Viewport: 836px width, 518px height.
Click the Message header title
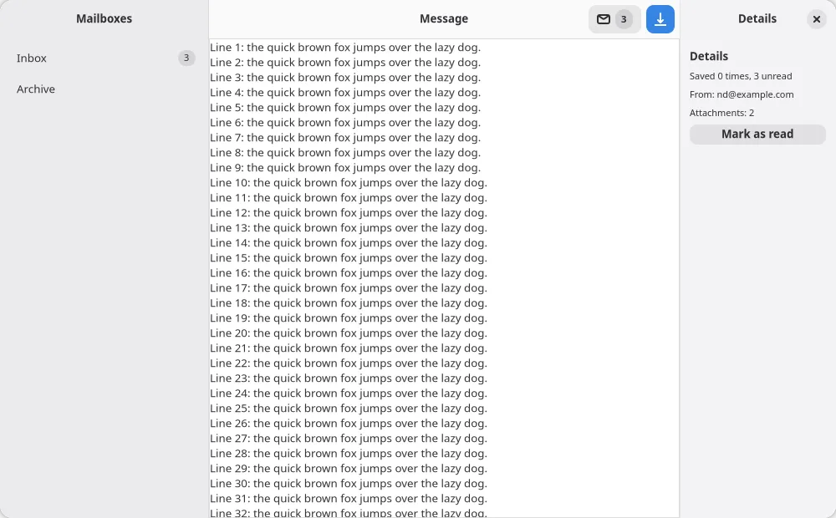(x=444, y=18)
